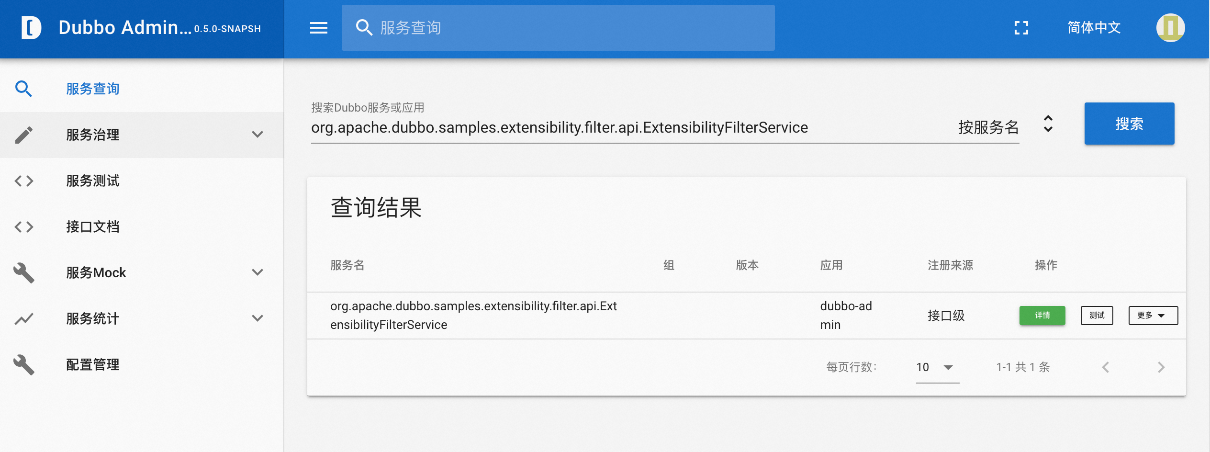Viewport: 1210px width, 452px height.
Task: Expand the 服务Mock submenu chevron
Action: click(258, 272)
